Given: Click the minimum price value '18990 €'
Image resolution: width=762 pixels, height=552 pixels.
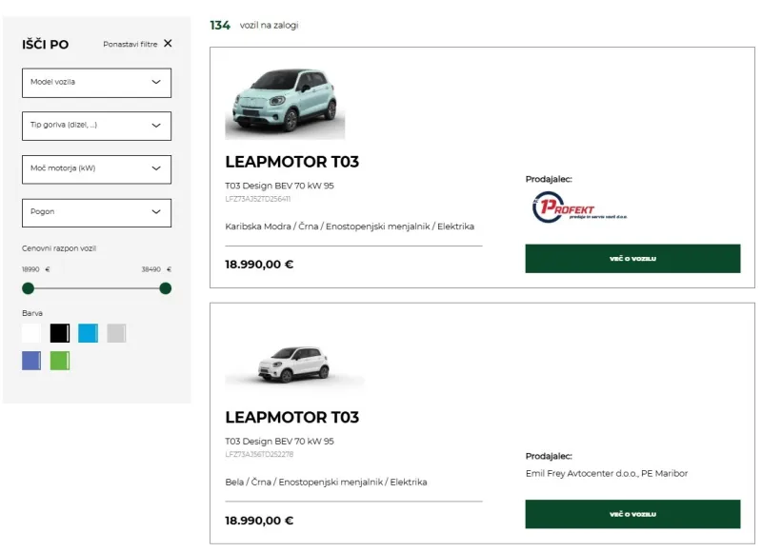Looking at the screenshot, I should pyautogui.click(x=35, y=269).
